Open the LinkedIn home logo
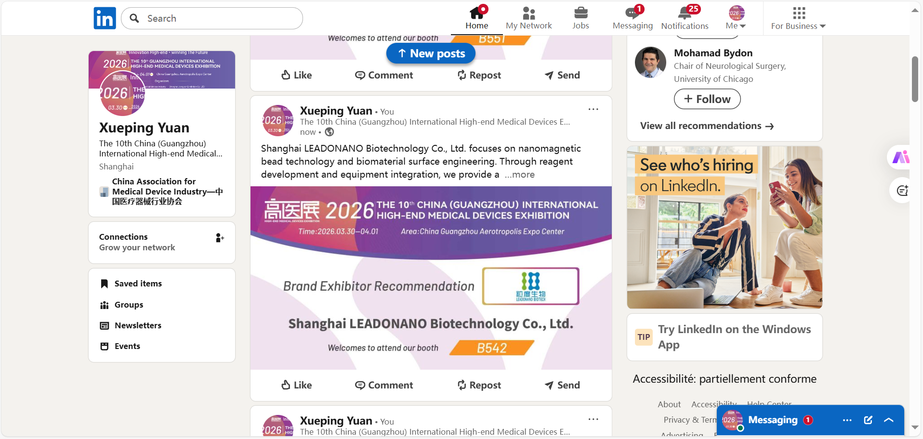This screenshot has width=923, height=439. tap(105, 18)
